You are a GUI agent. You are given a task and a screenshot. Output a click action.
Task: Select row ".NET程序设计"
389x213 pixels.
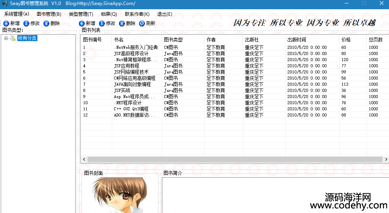235,103
